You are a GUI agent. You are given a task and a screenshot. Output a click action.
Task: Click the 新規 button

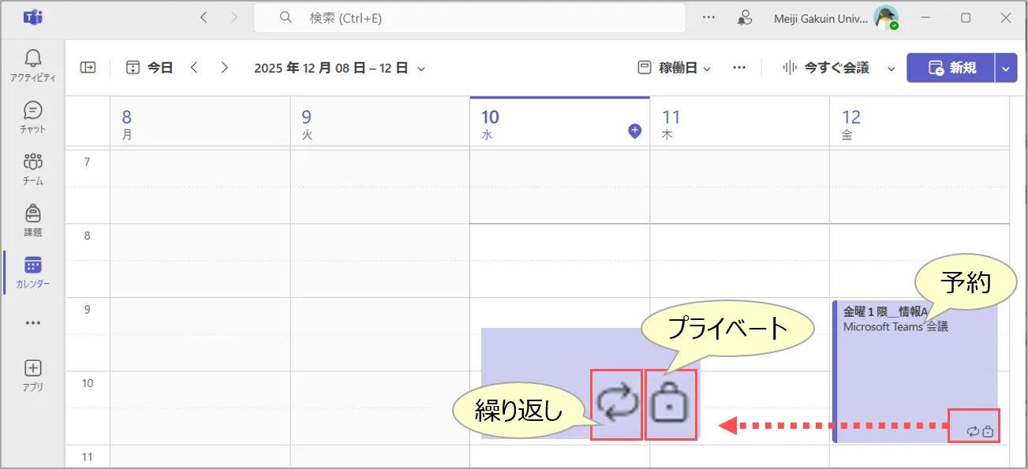951,68
